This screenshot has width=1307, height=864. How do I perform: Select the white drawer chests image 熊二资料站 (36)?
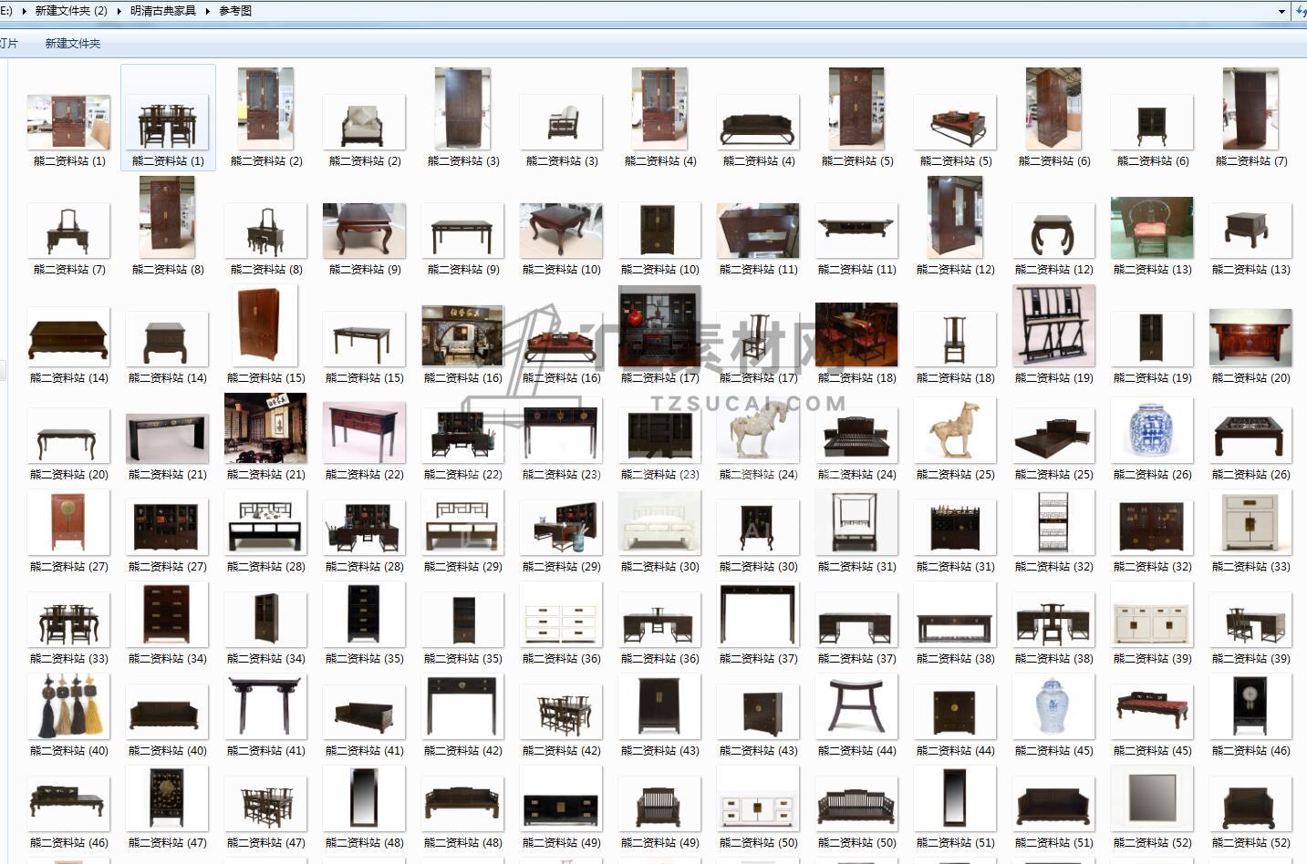point(561,614)
